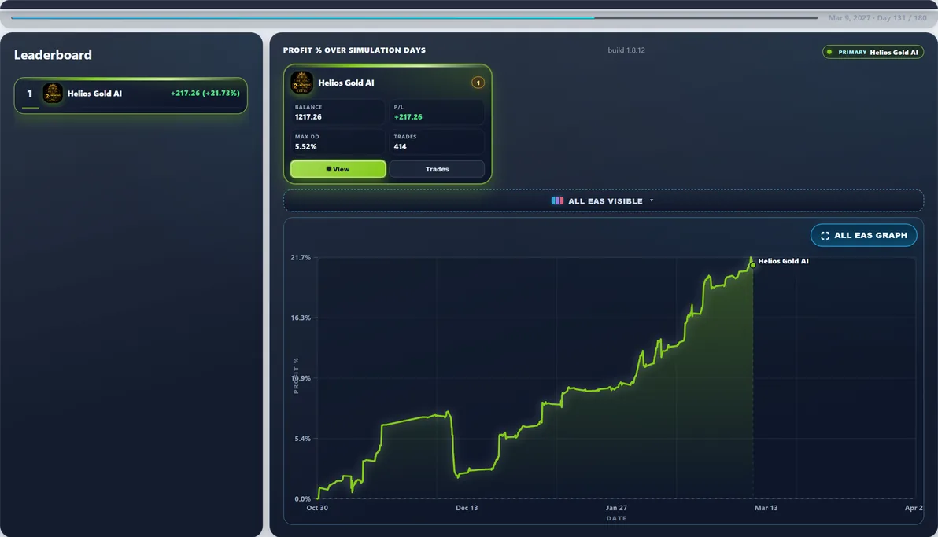Viewport: 938px width, 537px height.
Task: Select Helios Gold AI leaderboard row
Action: point(131,95)
